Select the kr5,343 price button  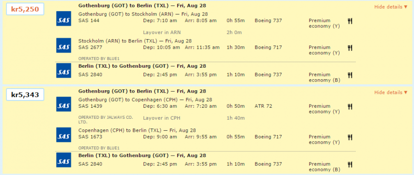[25, 94]
